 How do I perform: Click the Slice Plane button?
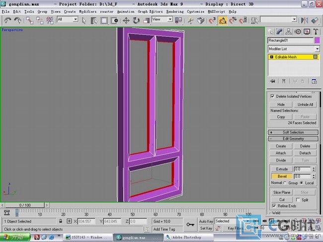click(x=282, y=192)
